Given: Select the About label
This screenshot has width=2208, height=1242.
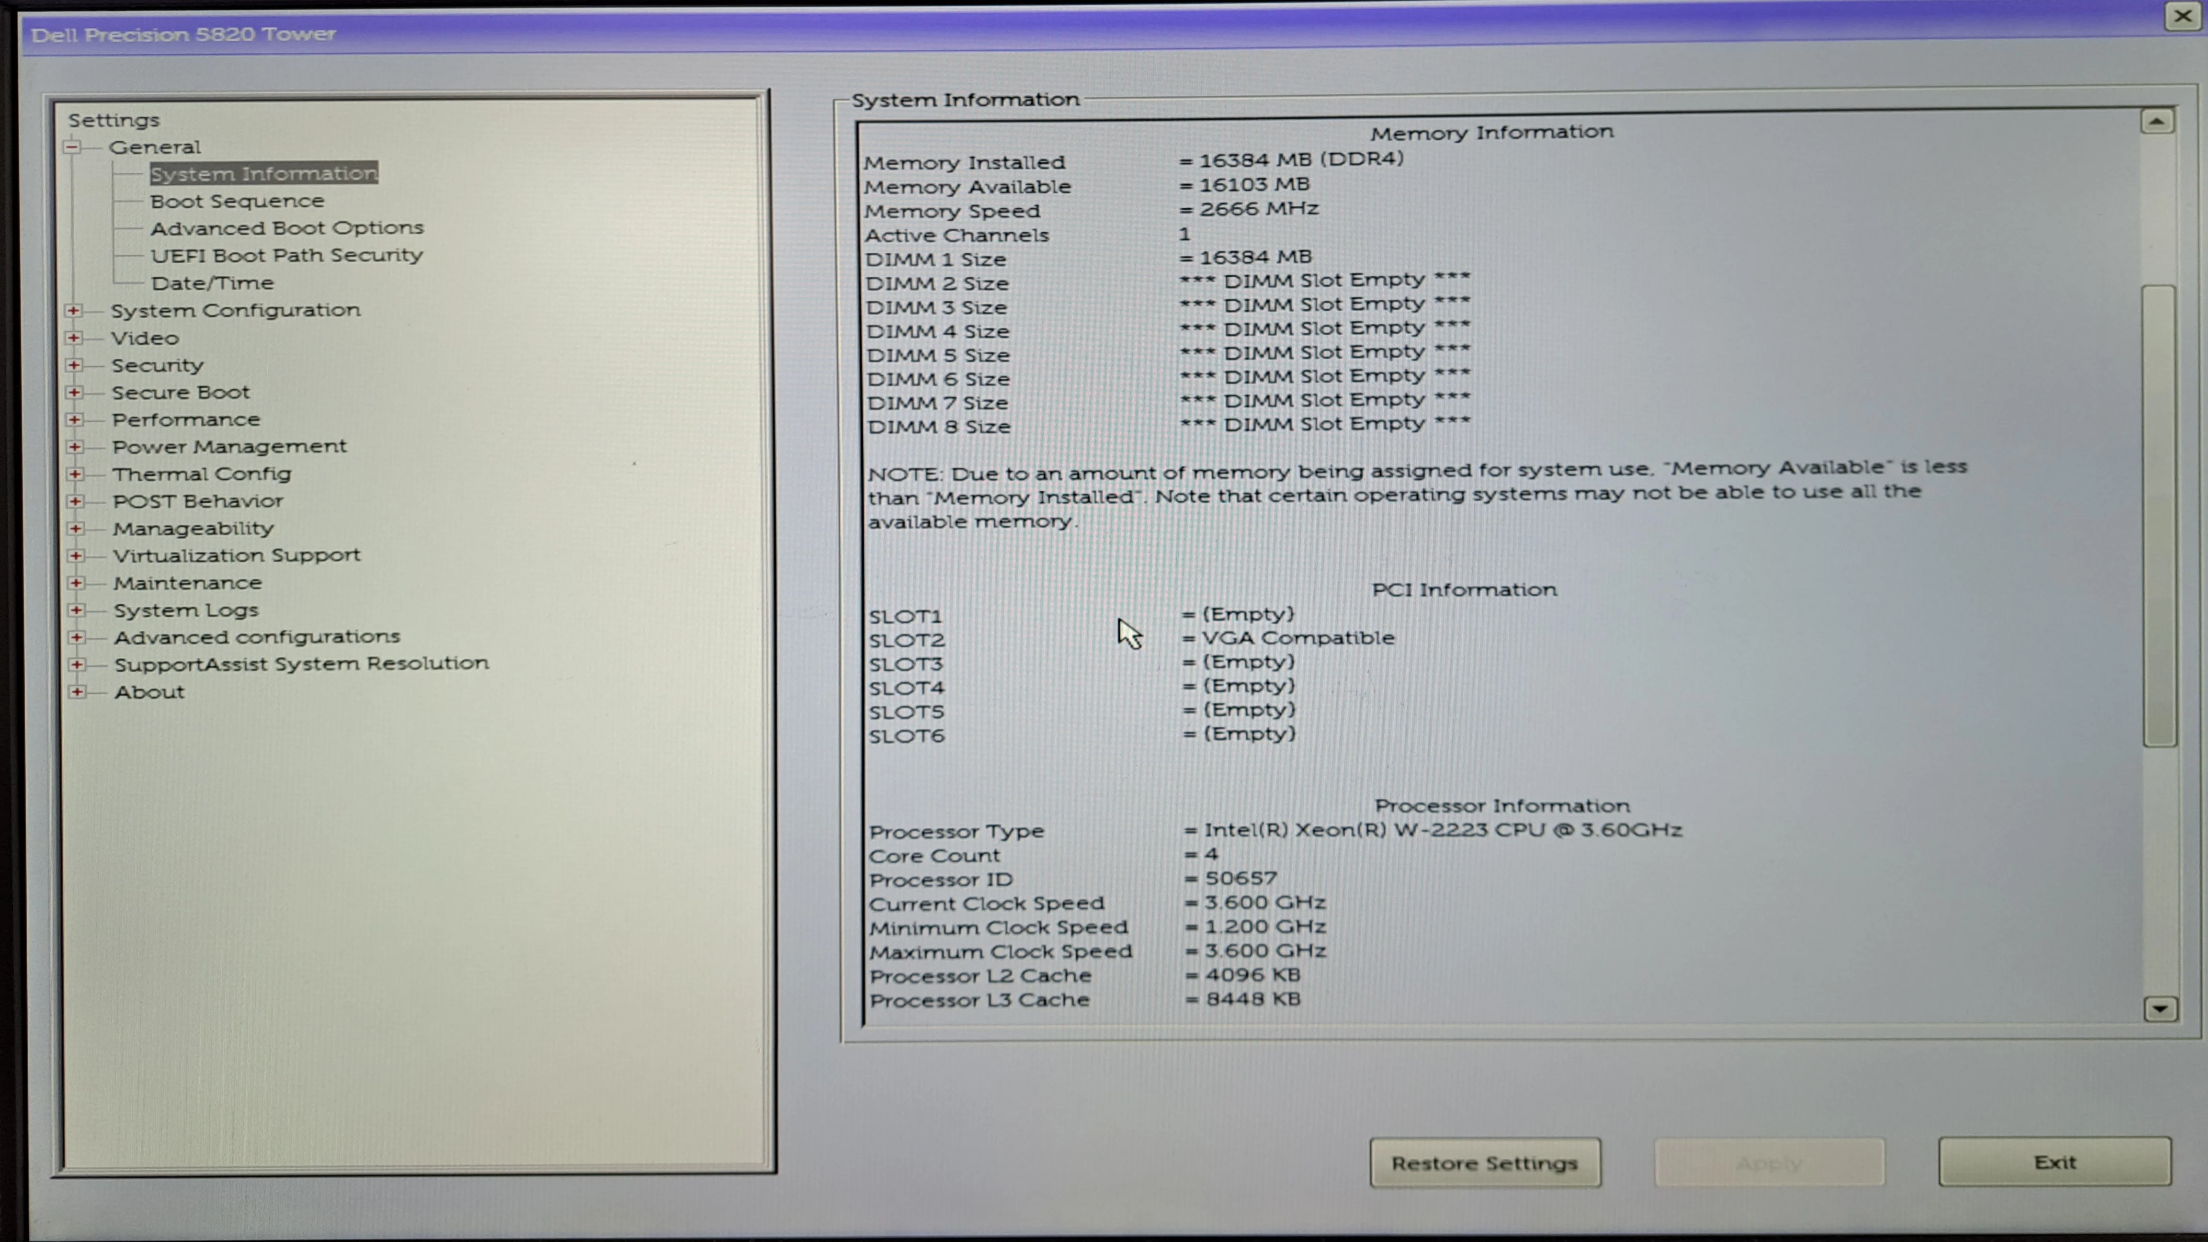Looking at the screenshot, I should pyautogui.click(x=150, y=692).
